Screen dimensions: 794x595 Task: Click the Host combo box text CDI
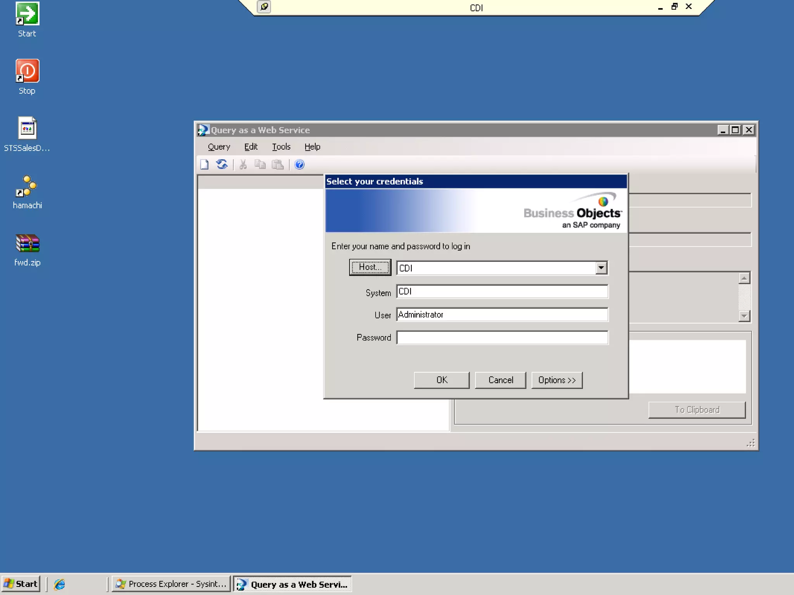click(x=406, y=268)
